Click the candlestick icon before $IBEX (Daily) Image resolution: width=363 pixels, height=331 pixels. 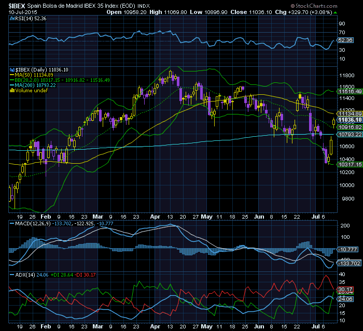click(12, 69)
